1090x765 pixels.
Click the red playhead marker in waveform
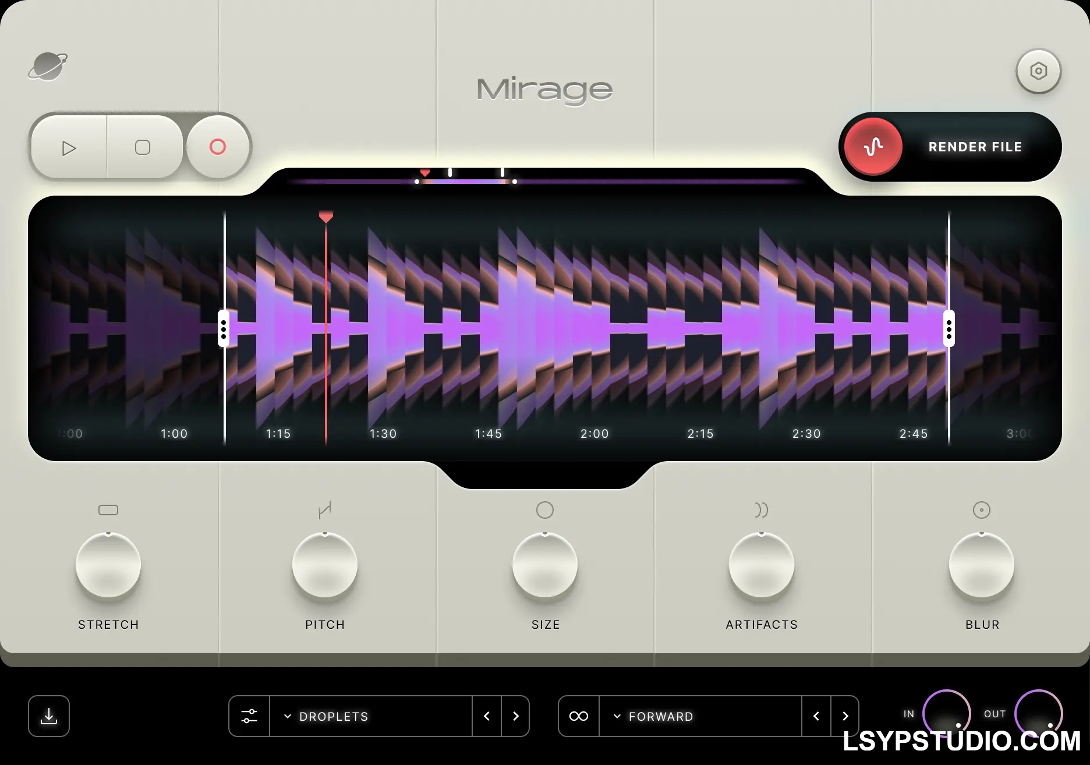(x=326, y=217)
